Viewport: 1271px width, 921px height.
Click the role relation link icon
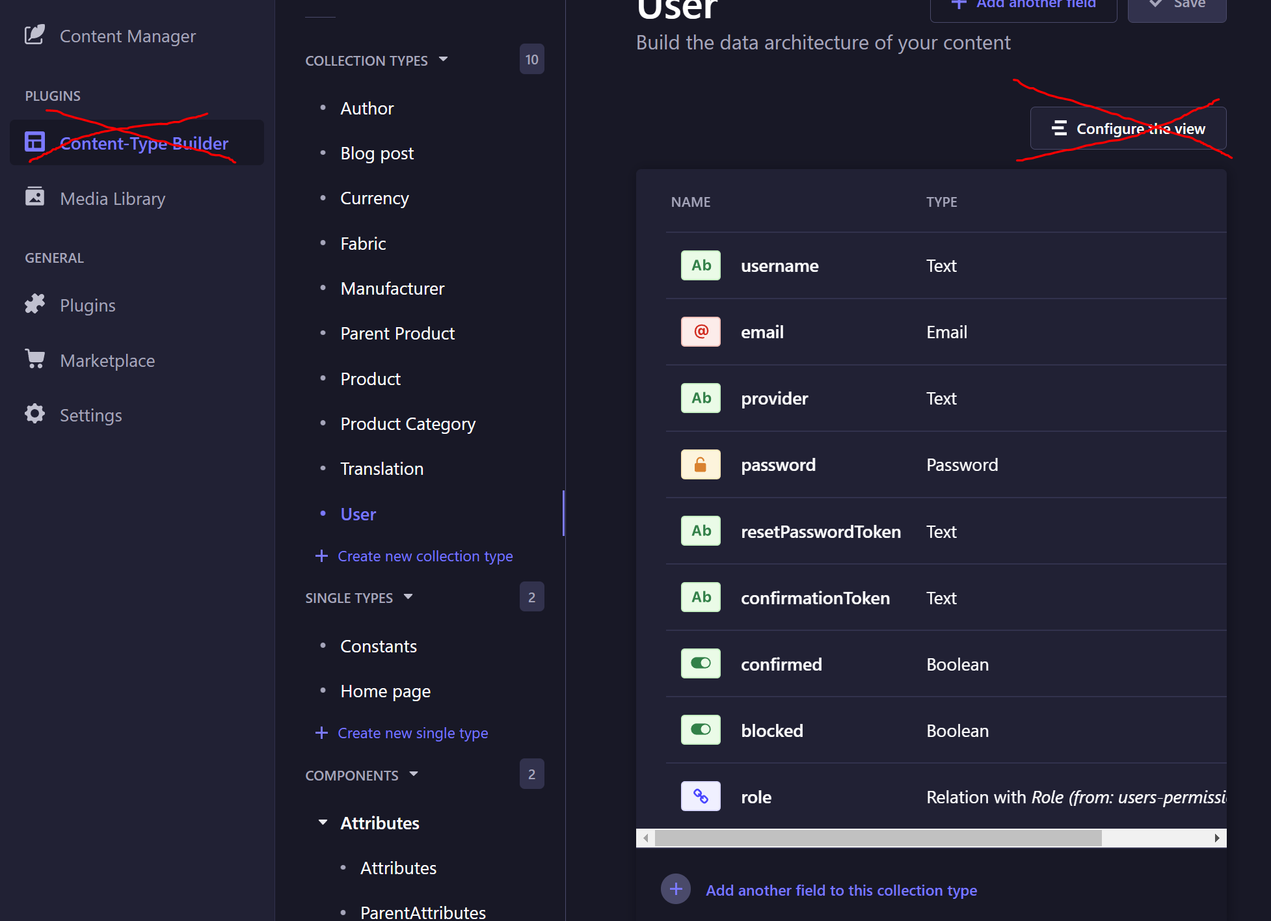click(701, 796)
